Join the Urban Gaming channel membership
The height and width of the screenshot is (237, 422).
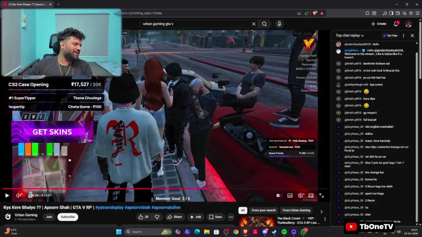pos(49,217)
